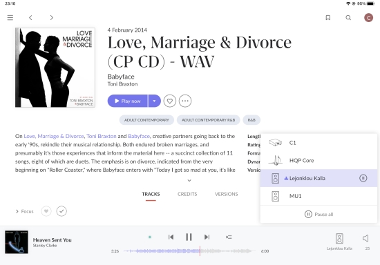
Task: Pause playback in the transport bar
Action: point(189,237)
